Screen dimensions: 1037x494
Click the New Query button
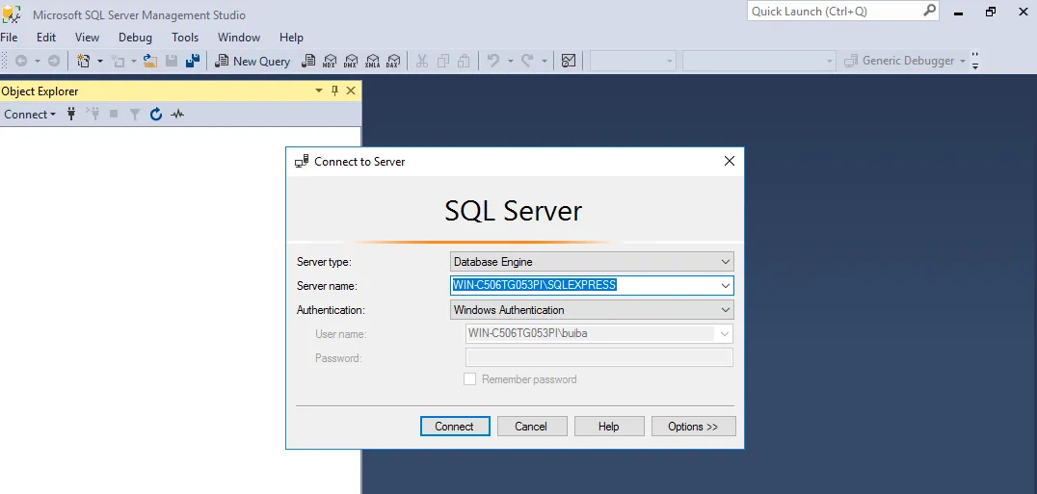[x=253, y=61]
